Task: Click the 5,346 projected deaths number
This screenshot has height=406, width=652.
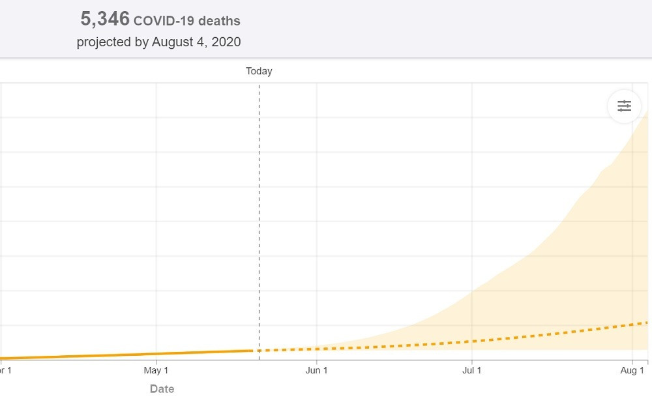Action: [x=105, y=20]
